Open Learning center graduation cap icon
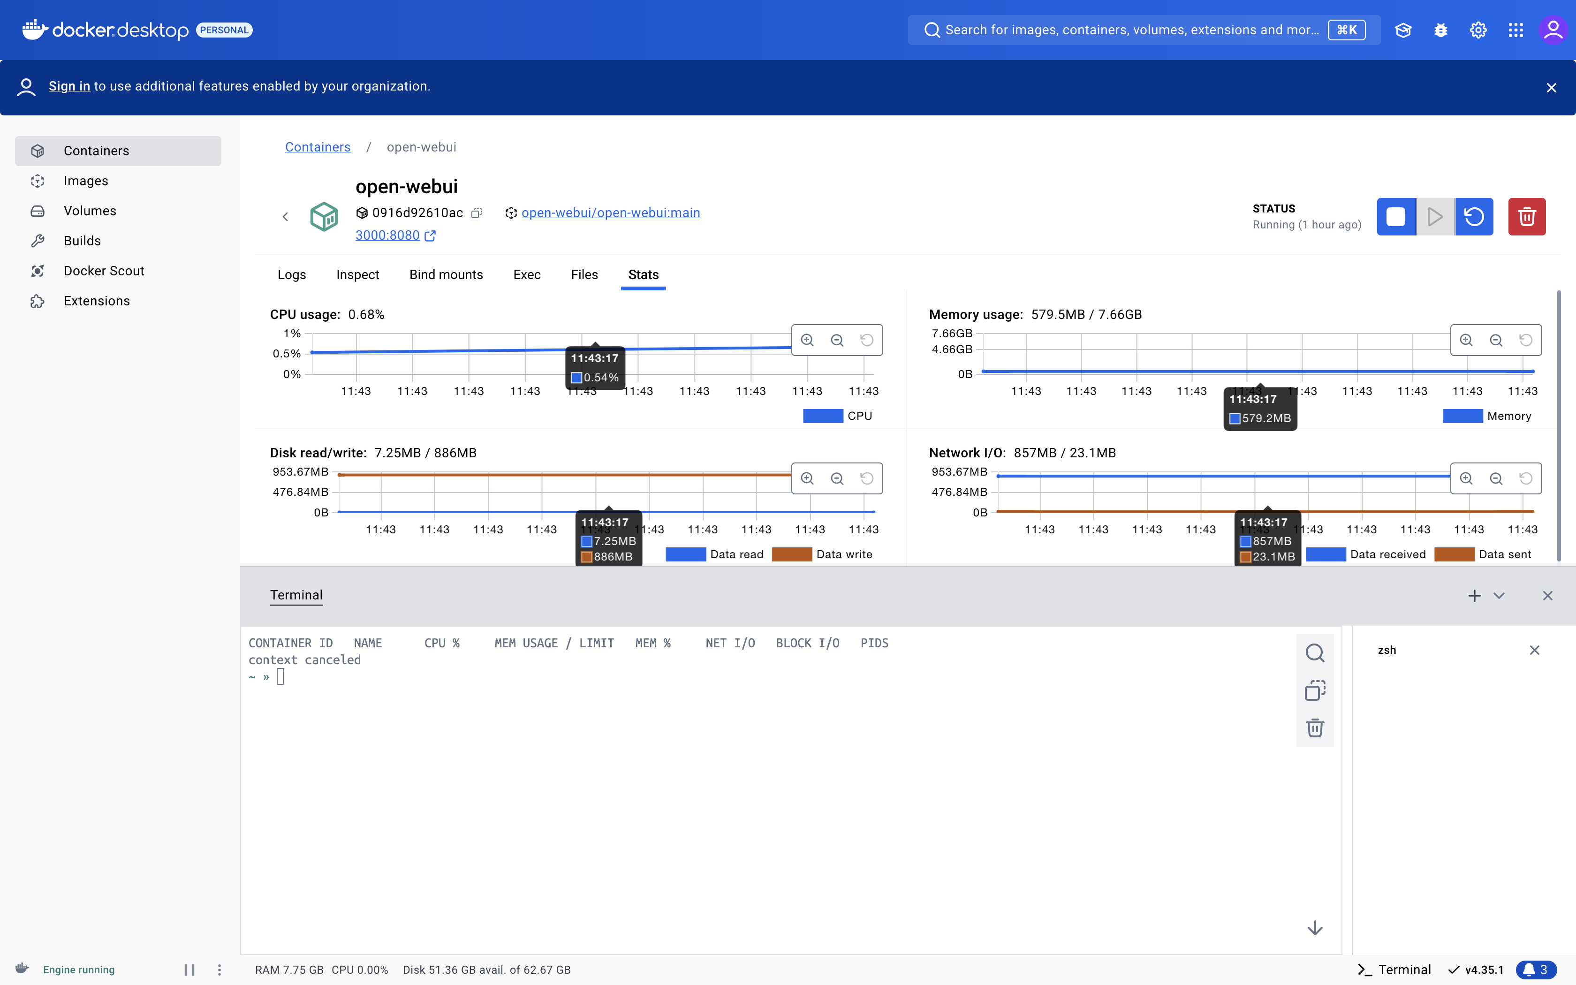The width and height of the screenshot is (1576, 985). click(x=1403, y=30)
